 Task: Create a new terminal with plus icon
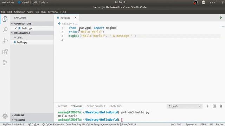click(x=207, y=106)
